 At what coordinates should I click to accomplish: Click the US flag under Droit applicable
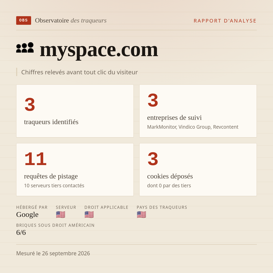[x=89, y=215]
